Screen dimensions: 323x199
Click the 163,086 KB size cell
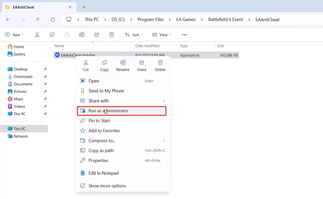pyautogui.click(x=229, y=55)
